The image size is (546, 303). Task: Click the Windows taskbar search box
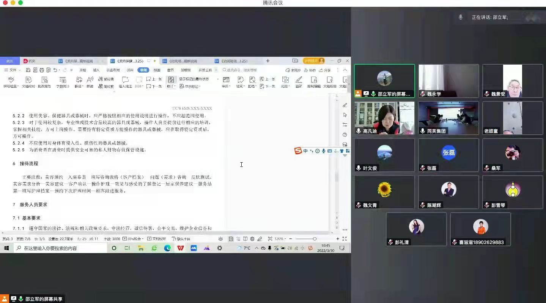tap(61, 248)
